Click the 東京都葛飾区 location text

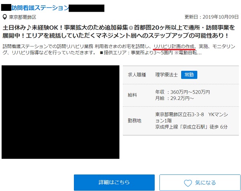22,17
